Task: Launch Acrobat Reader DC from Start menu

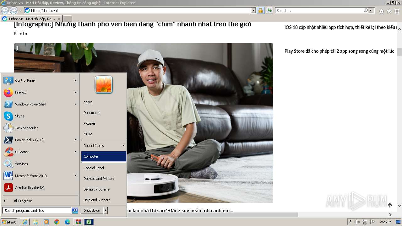Action: click(x=40, y=188)
